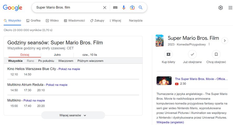Open the Wikipedia (angielski) link

tap(170, 122)
